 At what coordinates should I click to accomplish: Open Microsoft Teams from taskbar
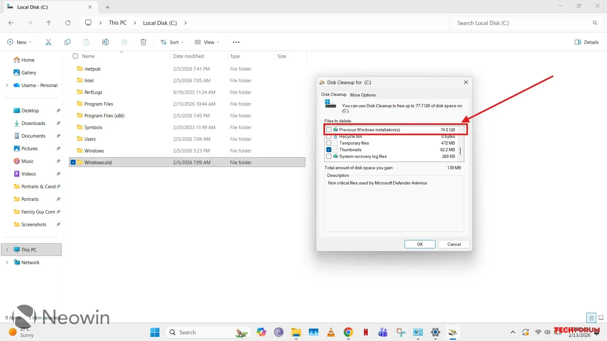point(383,332)
